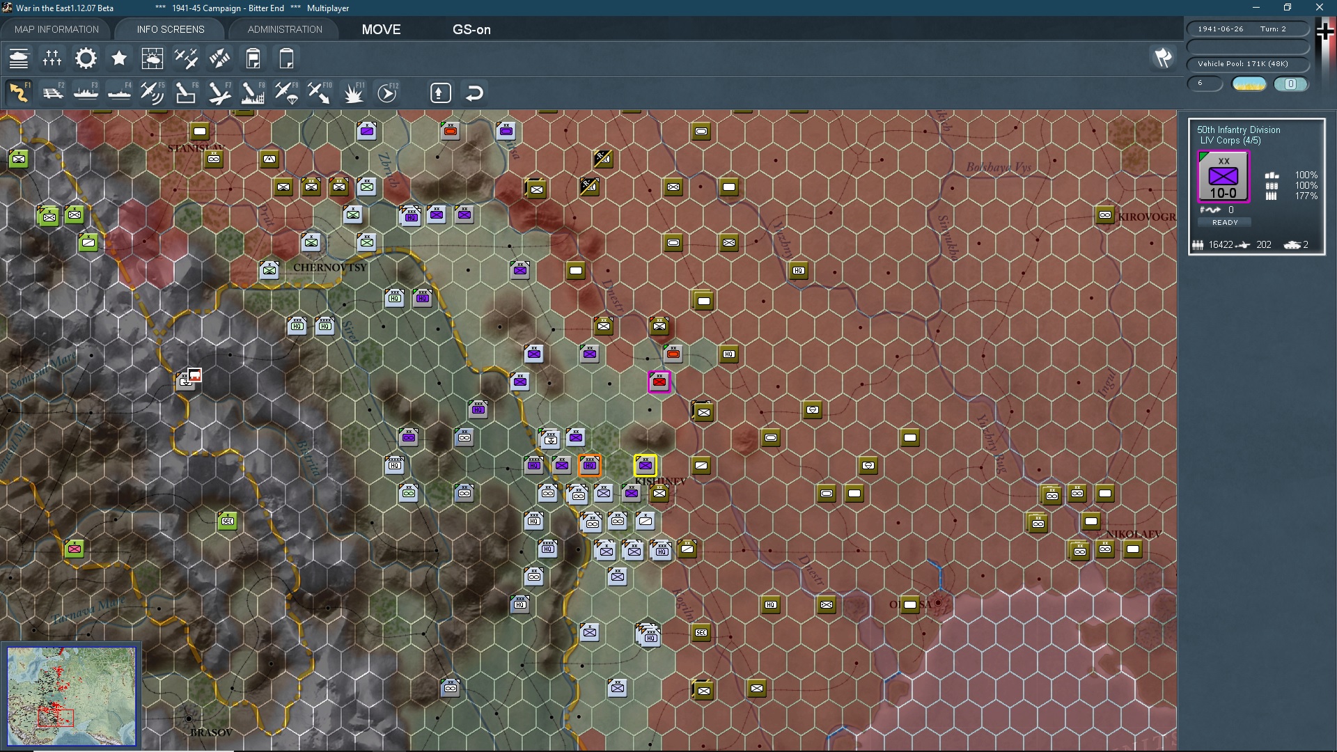Screen dimensions: 1337x752
Task: Open the air doctrine planes icon
Action: point(186,58)
